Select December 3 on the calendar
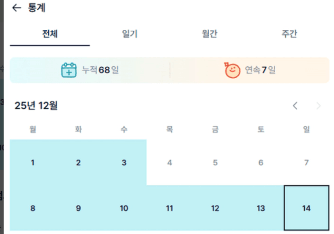The height and width of the screenshot is (234, 334). pyautogui.click(x=124, y=163)
